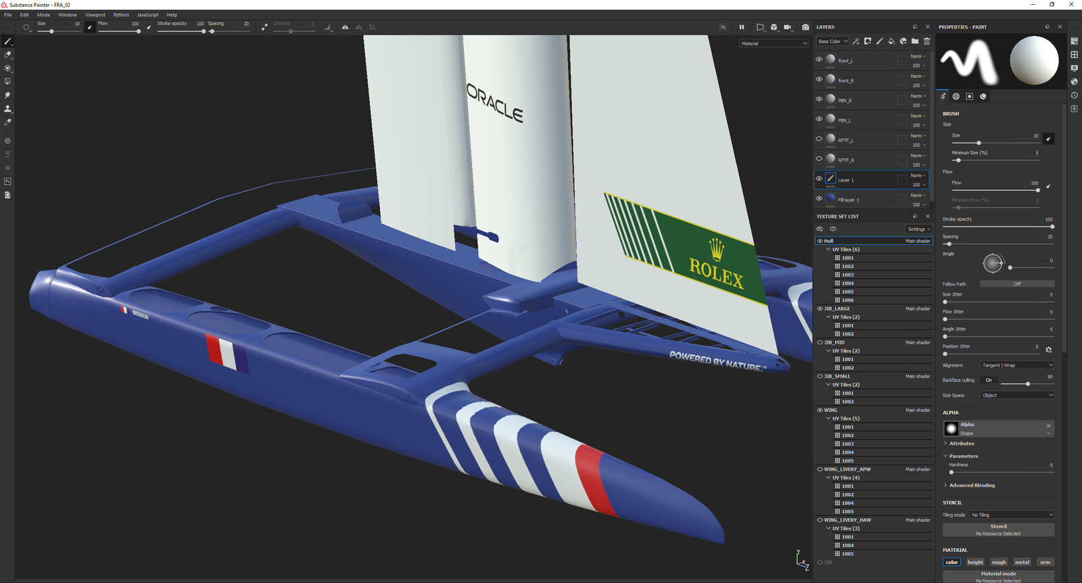The image size is (1082, 583).
Task: Hide the PBN_R layer
Action: pyautogui.click(x=819, y=99)
